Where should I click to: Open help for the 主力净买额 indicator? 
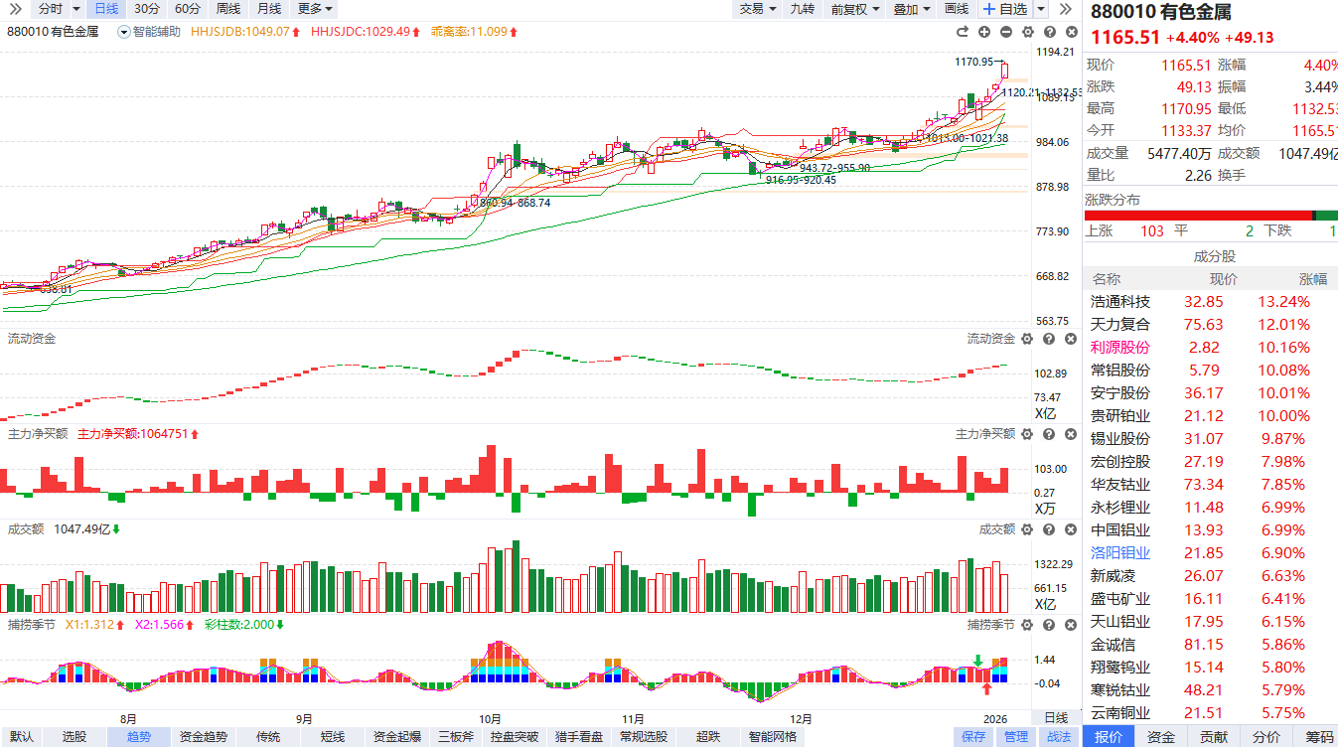[1048, 434]
